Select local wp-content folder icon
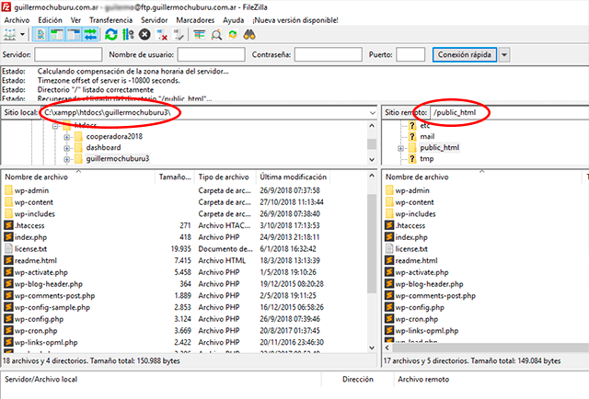This screenshot has height=399, width=589. pos(8,202)
